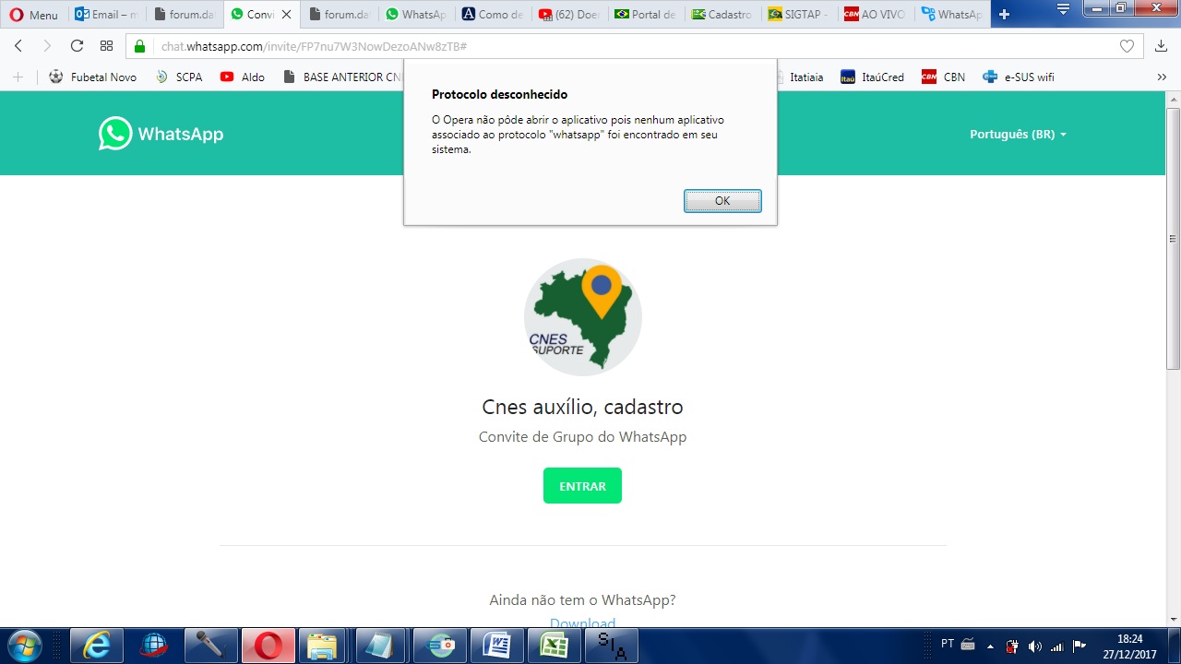Add the page to bookmarks with the heart icon
The height and width of the screenshot is (664, 1181).
1127,46
